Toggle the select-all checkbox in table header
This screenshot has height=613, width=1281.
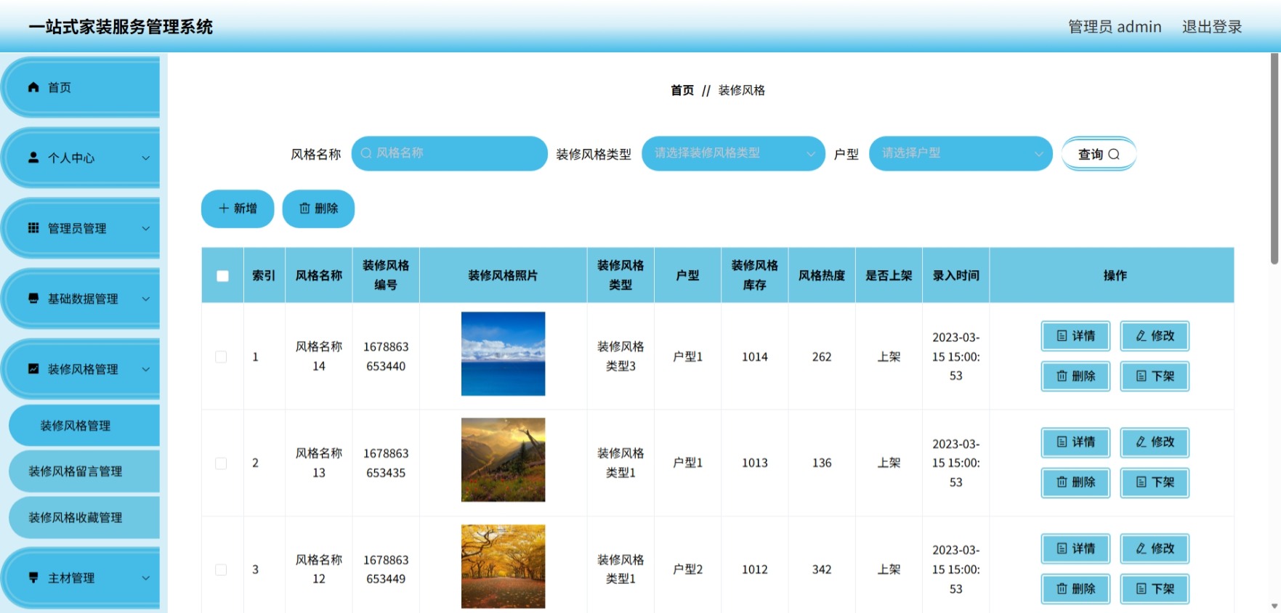pyautogui.click(x=222, y=276)
